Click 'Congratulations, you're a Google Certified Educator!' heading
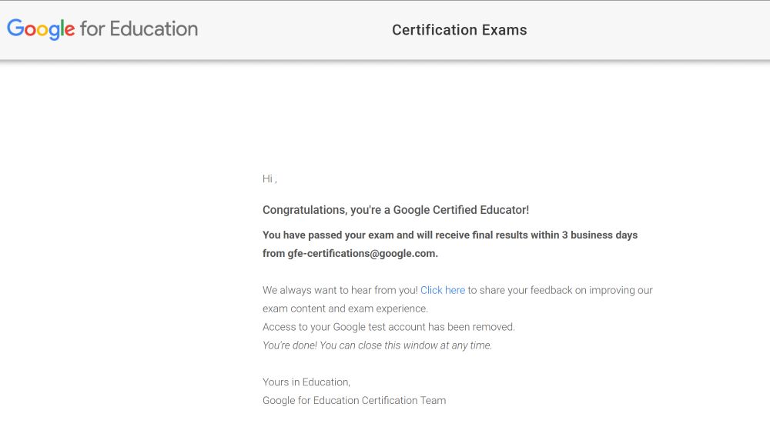 [396, 210]
